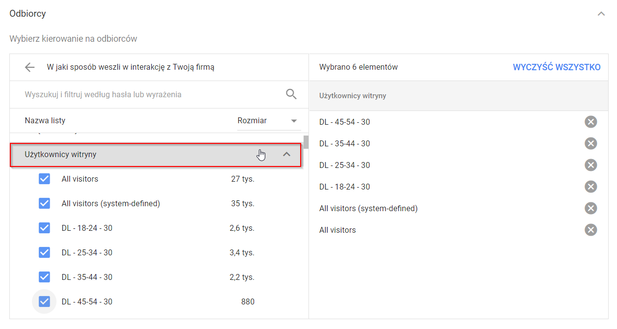Image resolution: width=617 pixels, height=329 pixels.
Task: Click the 'W jaki sposób weszli w interakcję' heading
Action: pos(131,67)
